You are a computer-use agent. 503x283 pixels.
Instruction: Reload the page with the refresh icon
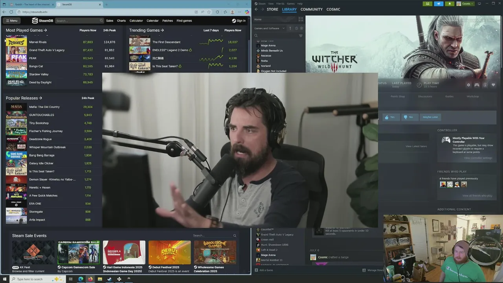pos(11,12)
